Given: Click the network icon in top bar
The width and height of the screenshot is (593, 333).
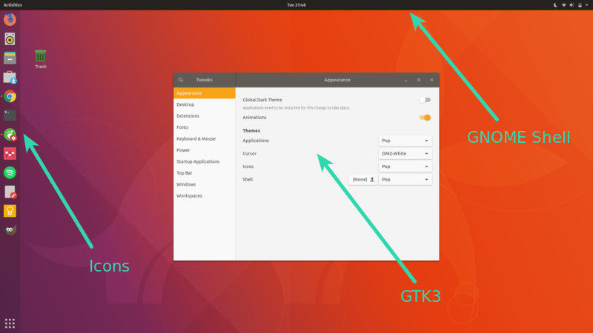Looking at the screenshot, I should click(x=563, y=5).
